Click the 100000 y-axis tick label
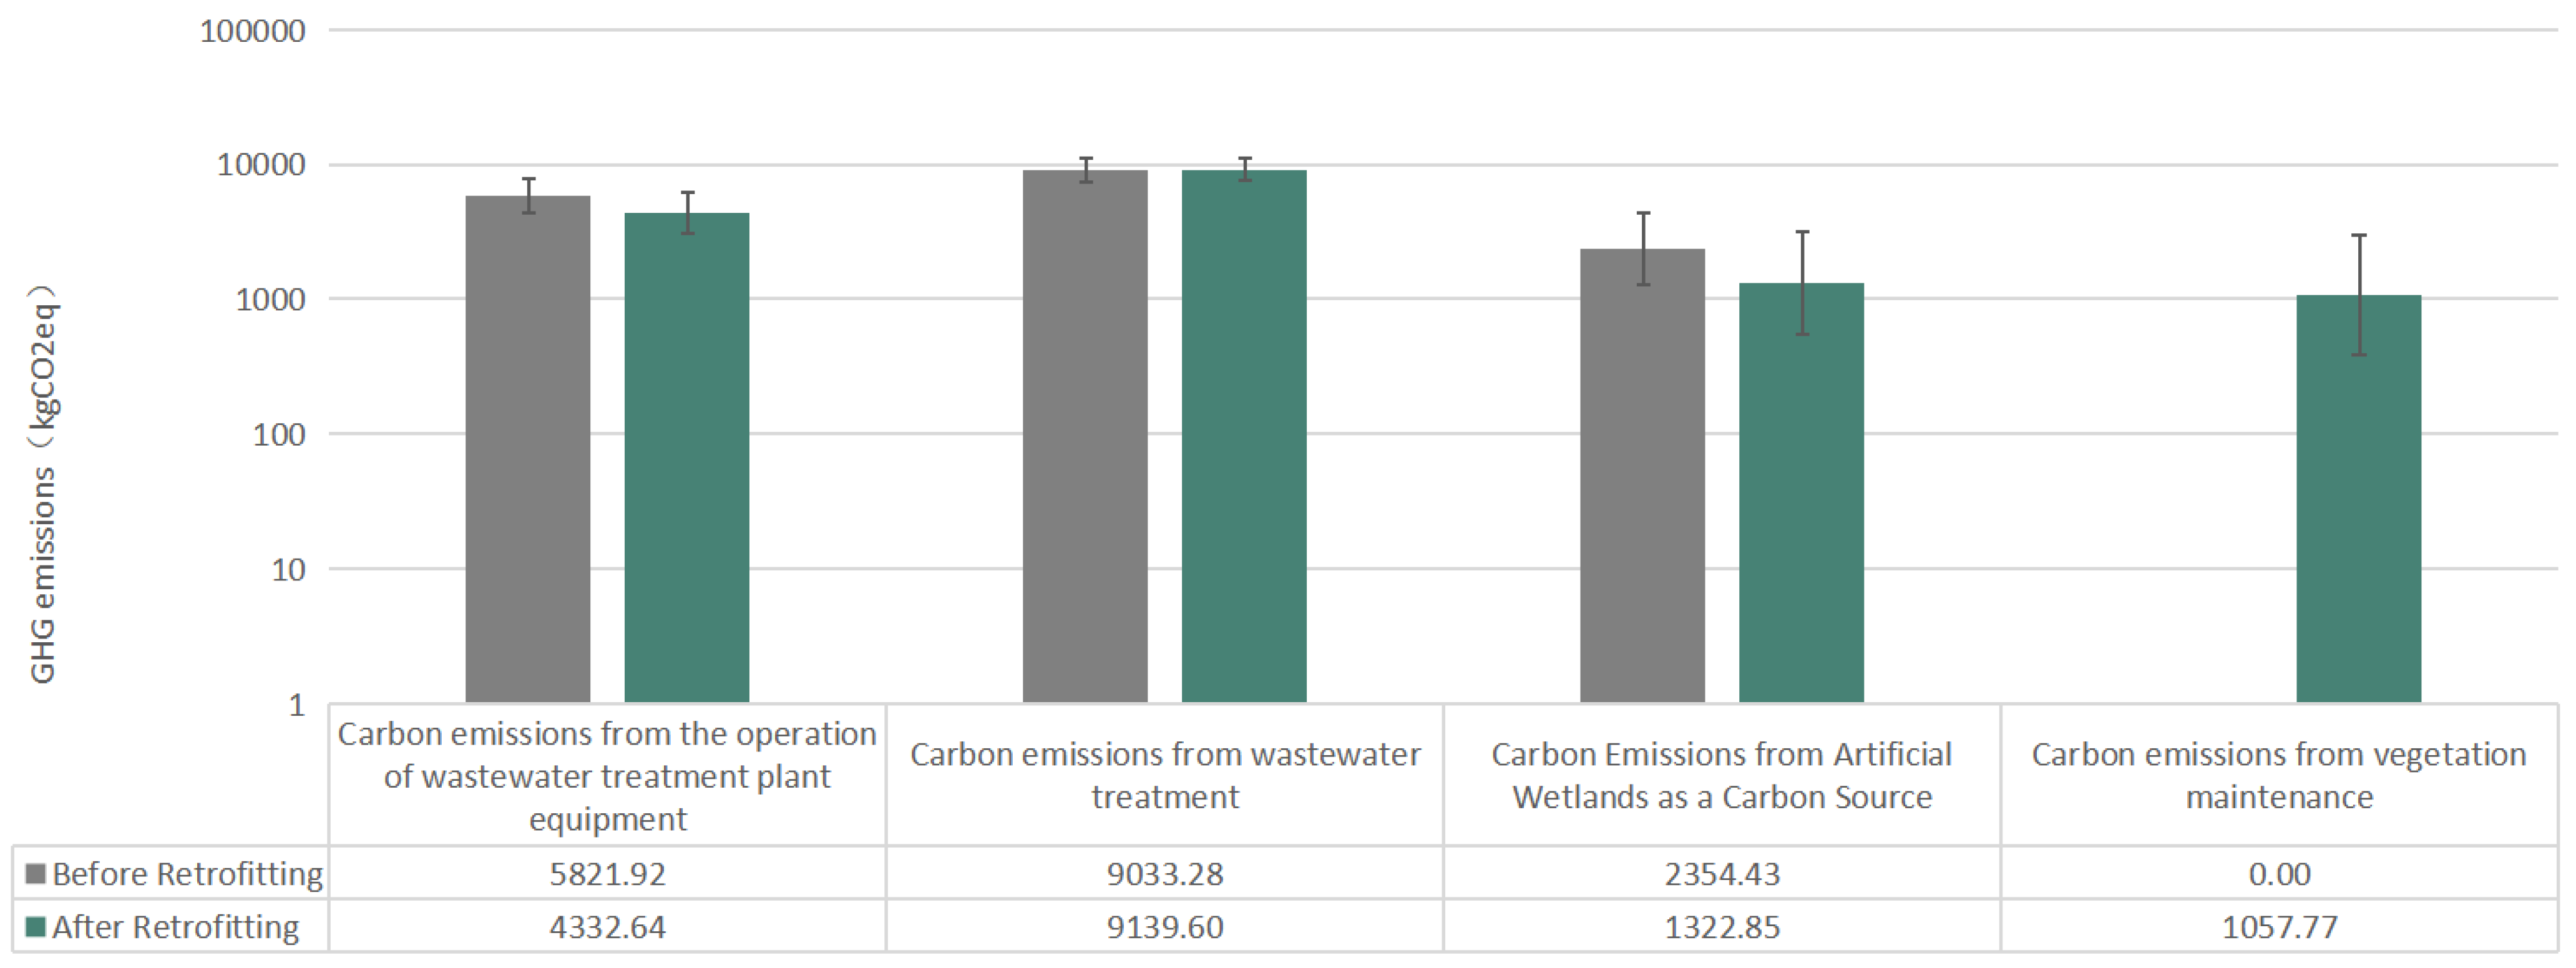 click(253, 31)
